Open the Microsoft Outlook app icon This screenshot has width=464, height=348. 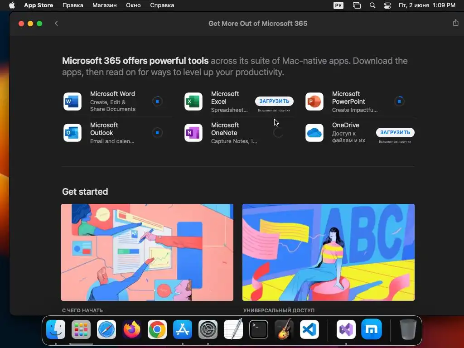tap(72, 133)
